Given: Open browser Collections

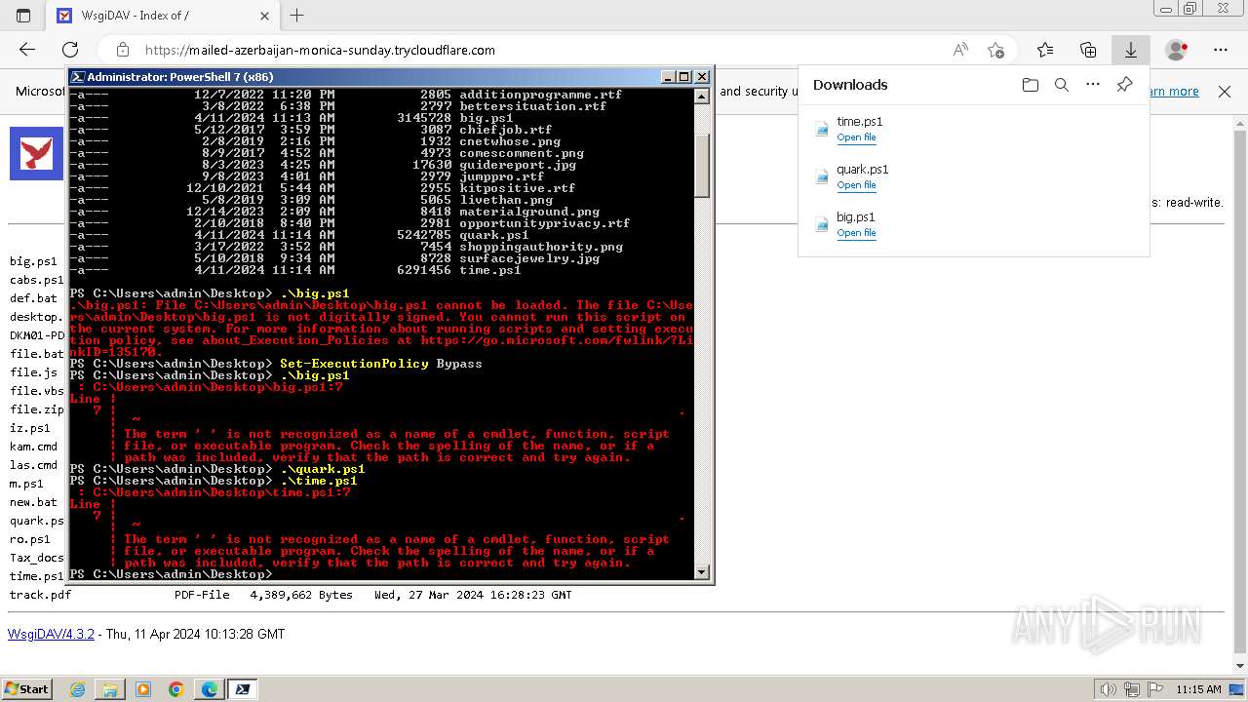Looking at the screenshot, I should 1088,50.
